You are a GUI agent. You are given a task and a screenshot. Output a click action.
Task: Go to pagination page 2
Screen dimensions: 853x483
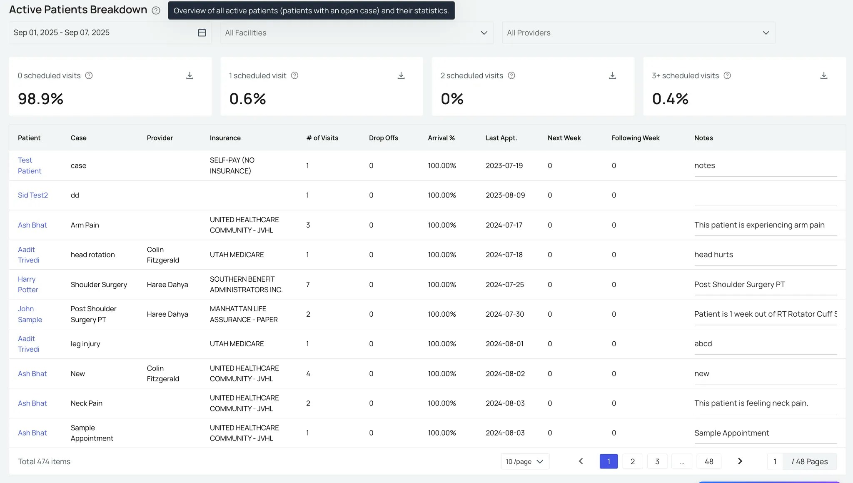click(632, 461)
